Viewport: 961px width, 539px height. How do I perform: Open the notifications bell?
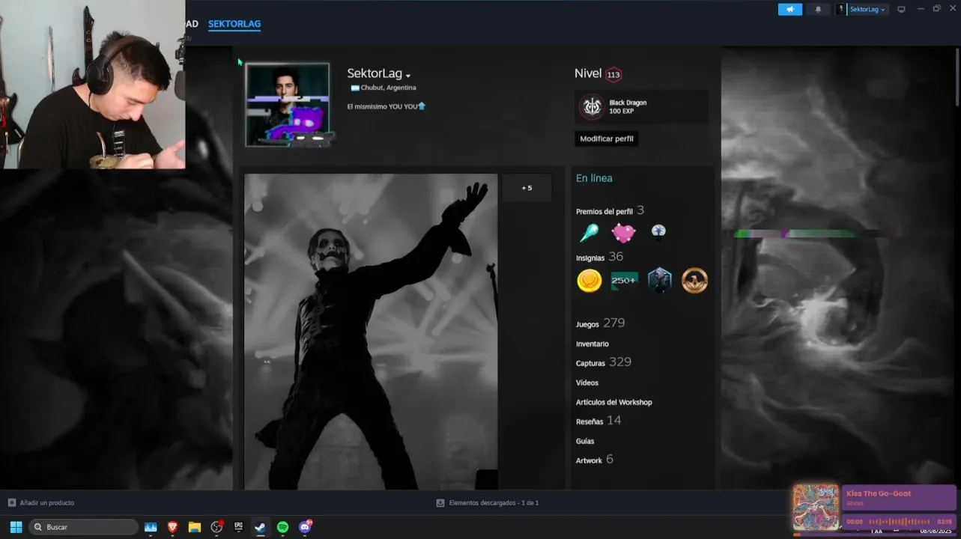[818, 9]
